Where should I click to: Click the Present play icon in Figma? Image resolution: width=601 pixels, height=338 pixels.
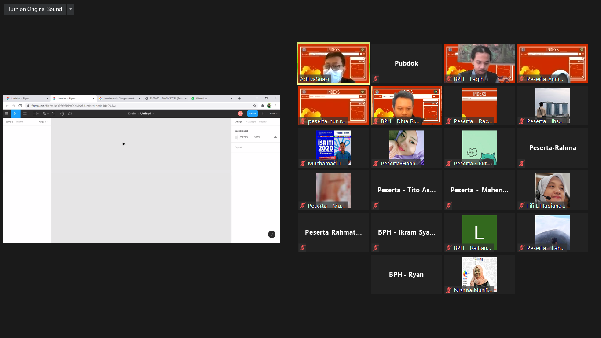(263, 114)
